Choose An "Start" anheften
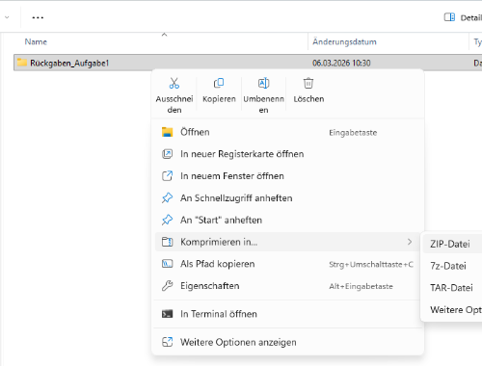This screenshot has width=482, height=366. 287,220
